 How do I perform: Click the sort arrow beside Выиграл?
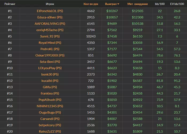click(118, 4)
